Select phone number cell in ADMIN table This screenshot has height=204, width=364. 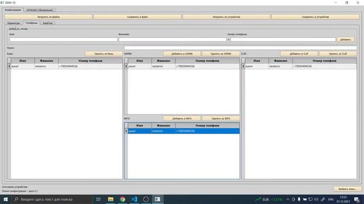pyautogui.click(x=207, y=66)
